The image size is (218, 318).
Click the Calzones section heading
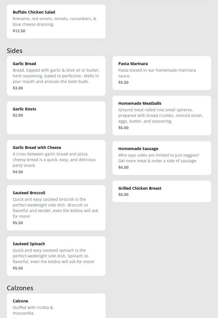[x=20, y=288]
